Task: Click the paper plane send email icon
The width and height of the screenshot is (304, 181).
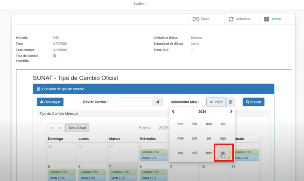Action: 157,102
